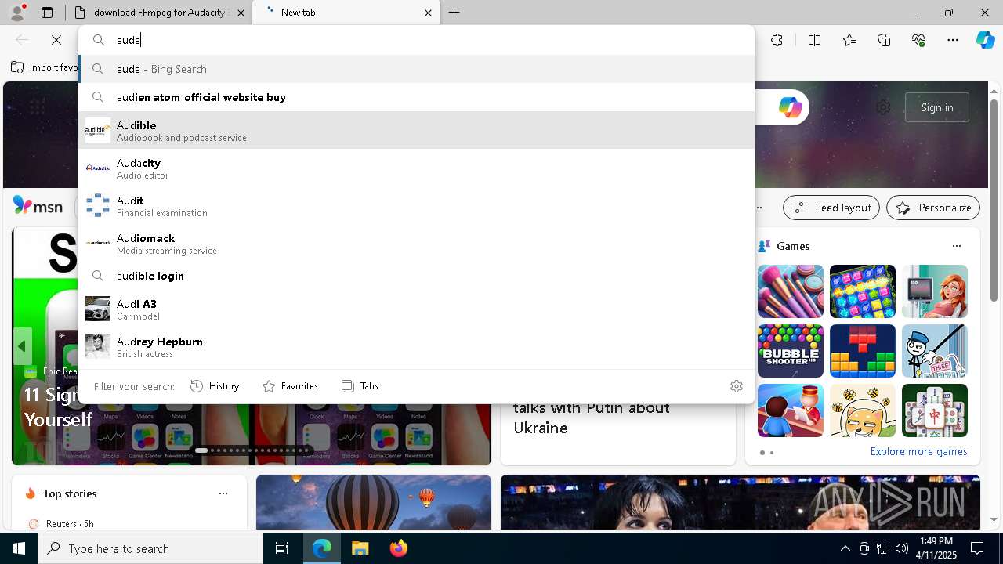Open the volume control in the tray
Image resolution: width=1003 pixels, height=564 pixels.
(902, 548)
